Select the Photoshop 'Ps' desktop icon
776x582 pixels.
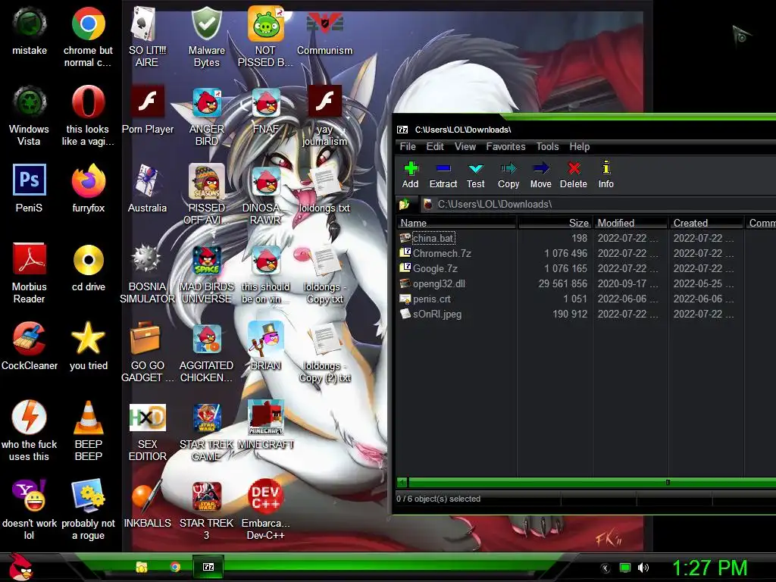click(x=30, y=189)
